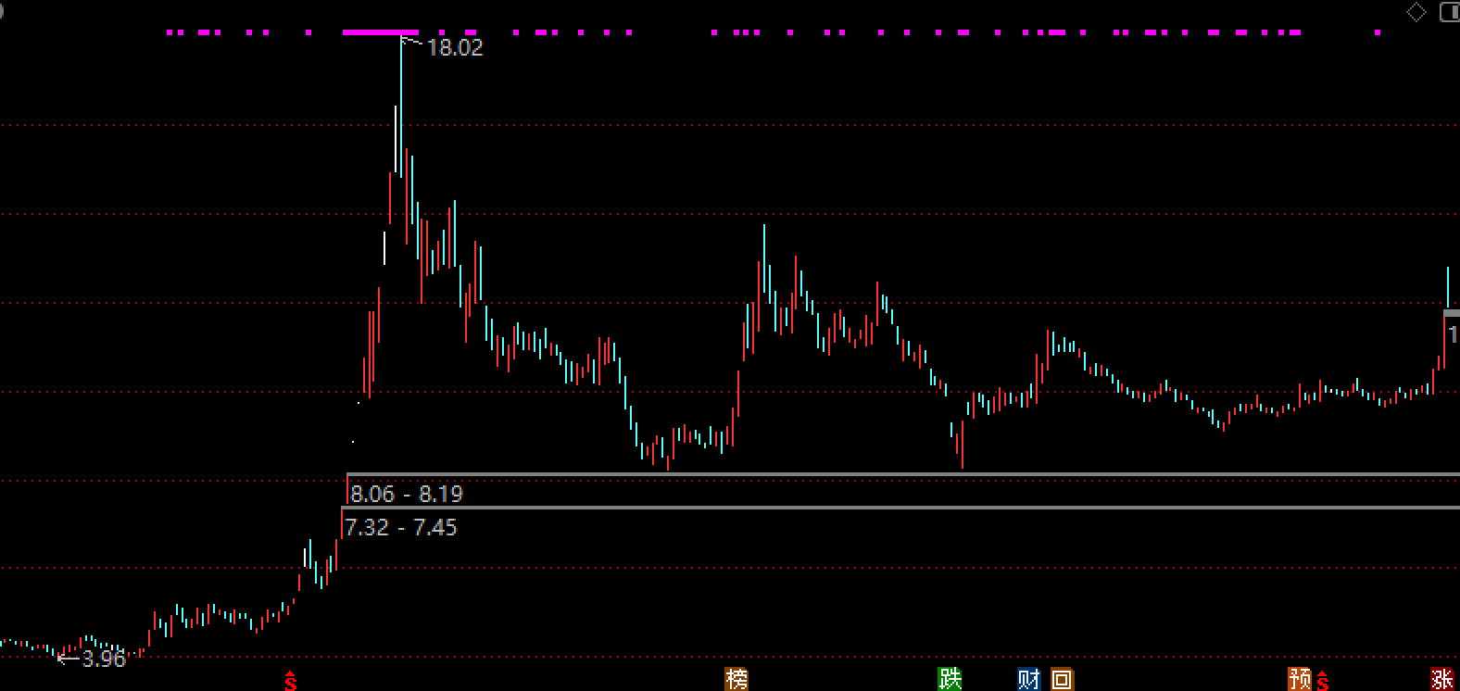The image size is (1460, 691).
Task: Click the 18.02 peak price label
Action: (x=455, y=48)
